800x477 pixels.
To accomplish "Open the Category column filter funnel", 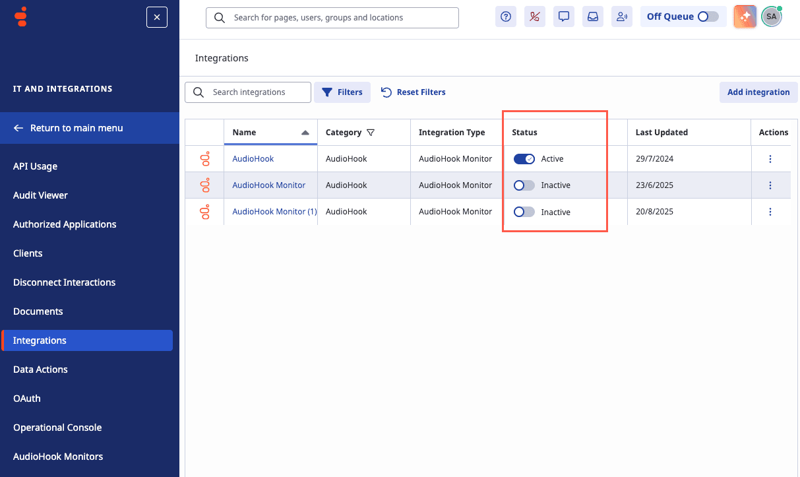I will pos(371,133).
